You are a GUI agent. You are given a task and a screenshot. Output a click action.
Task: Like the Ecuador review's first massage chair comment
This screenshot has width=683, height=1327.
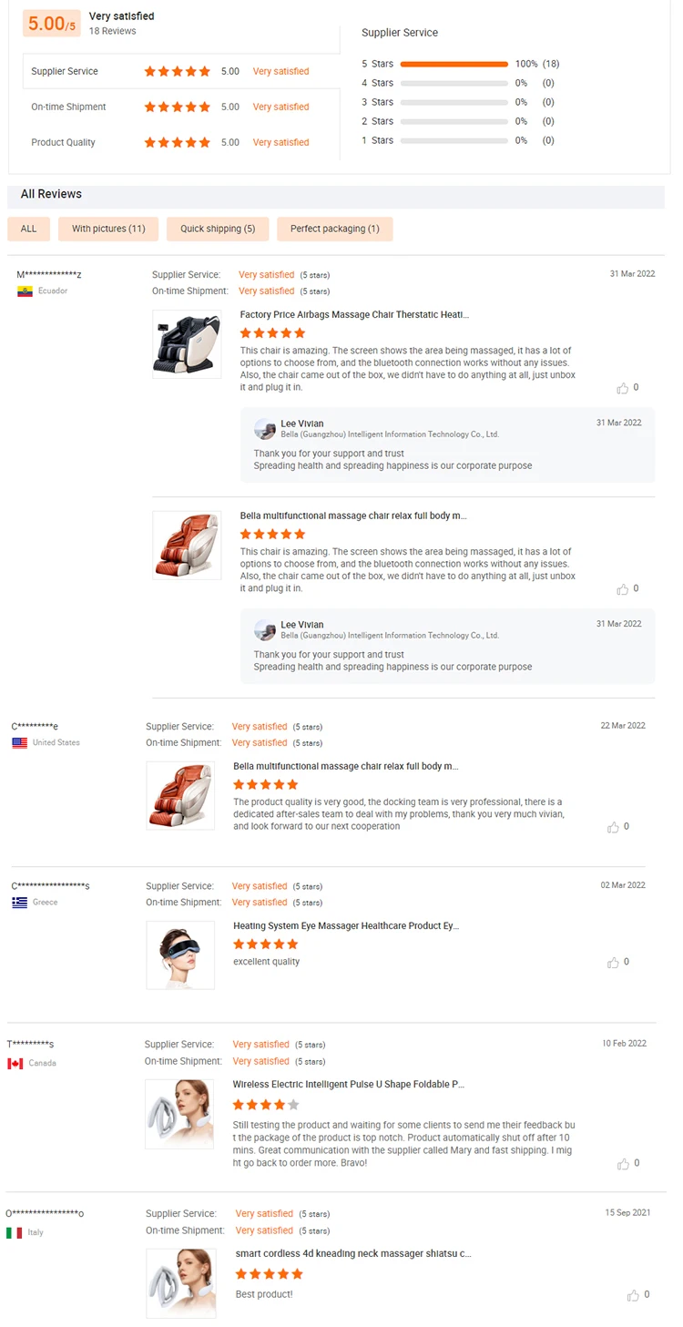click(623, 388)
